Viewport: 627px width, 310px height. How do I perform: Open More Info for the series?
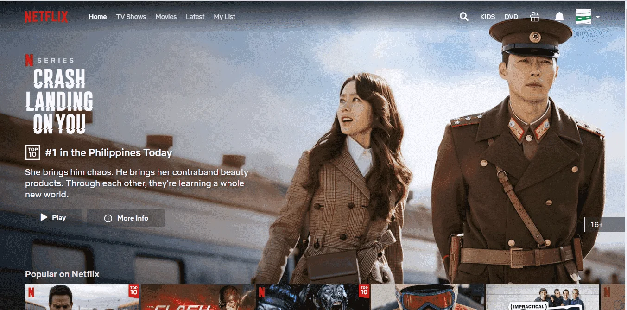[126, 218]
